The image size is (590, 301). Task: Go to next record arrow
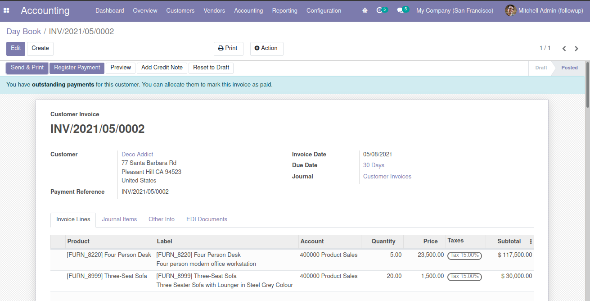point(576,49)
